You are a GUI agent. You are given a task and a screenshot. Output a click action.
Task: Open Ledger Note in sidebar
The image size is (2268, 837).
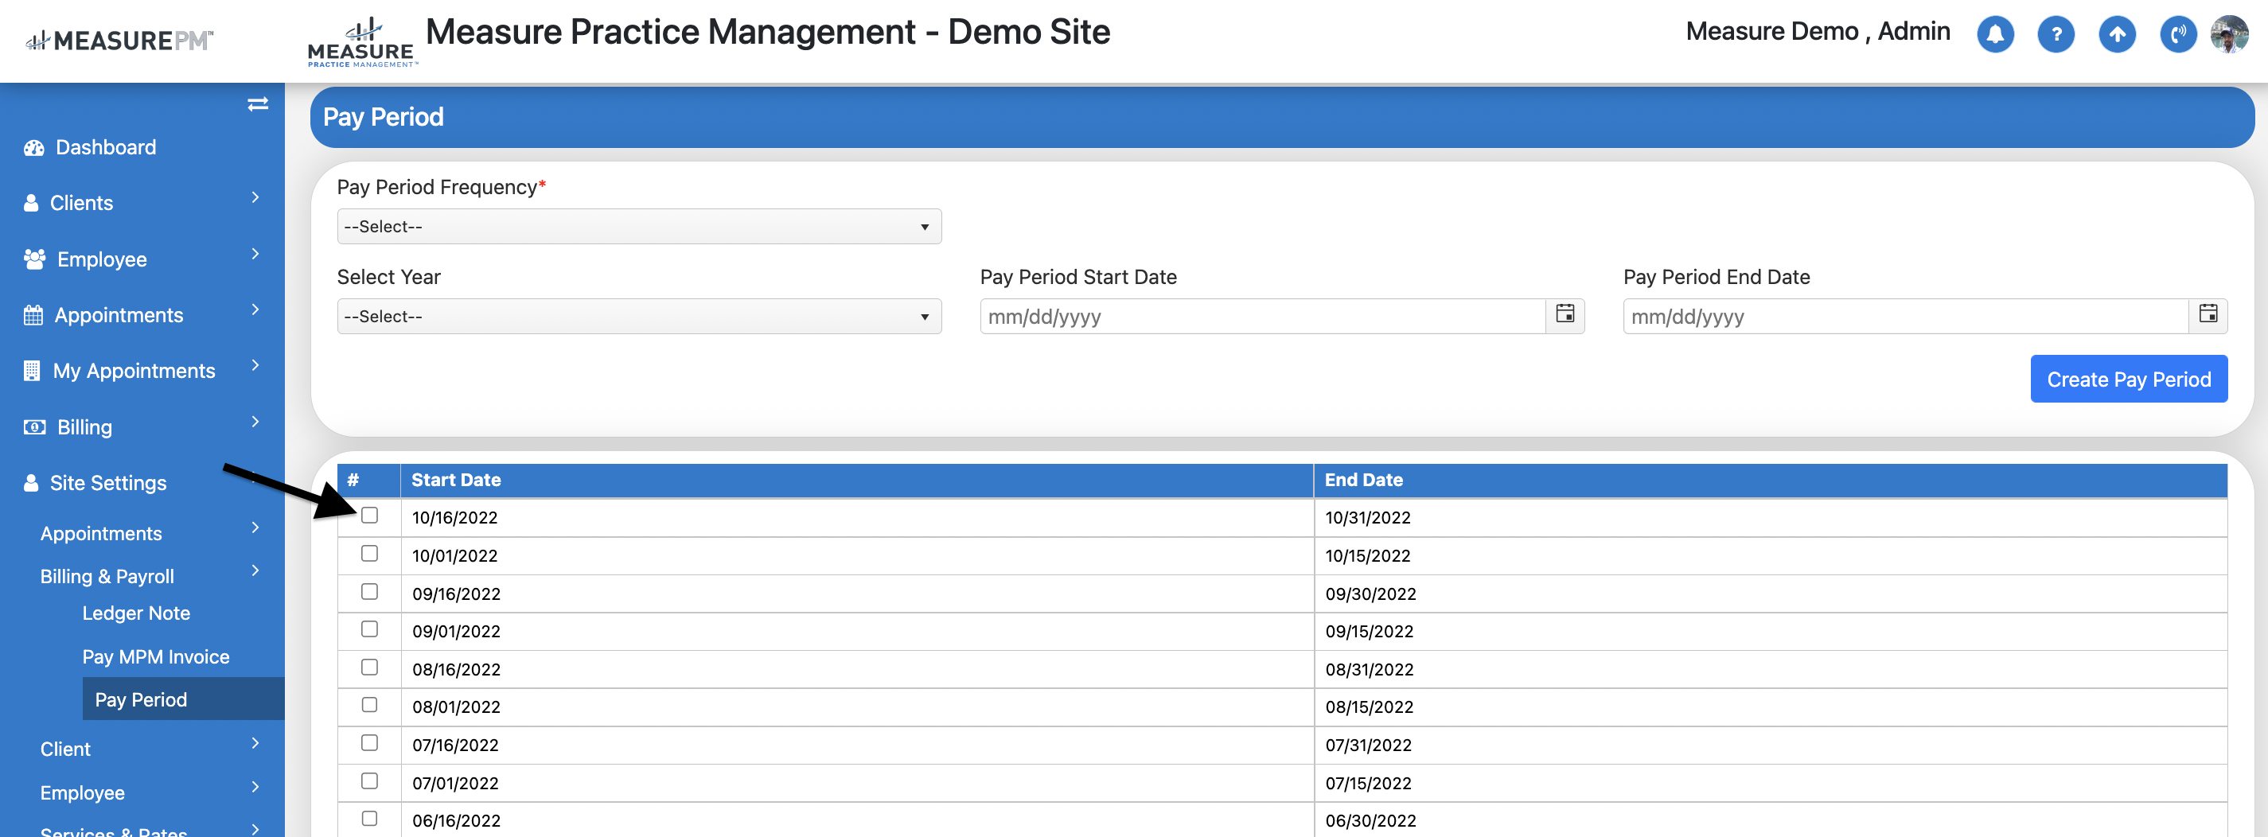(x=136, y=613)
